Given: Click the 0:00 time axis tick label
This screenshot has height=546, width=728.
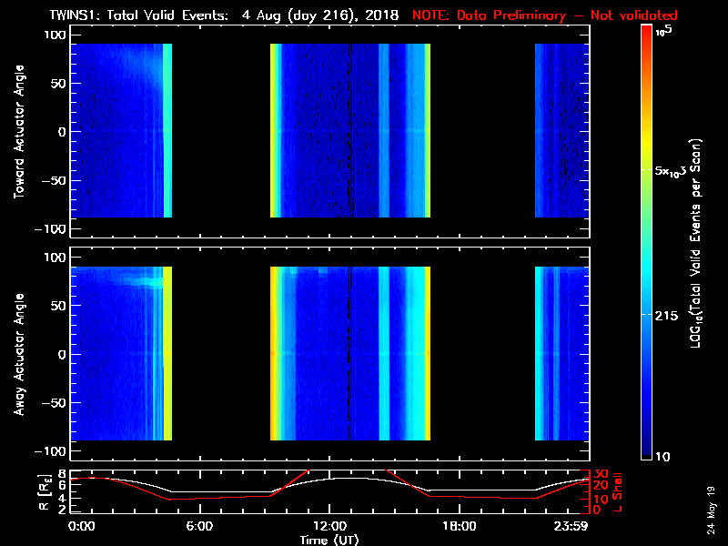Looking at the screenshot, I should (81, 526).
